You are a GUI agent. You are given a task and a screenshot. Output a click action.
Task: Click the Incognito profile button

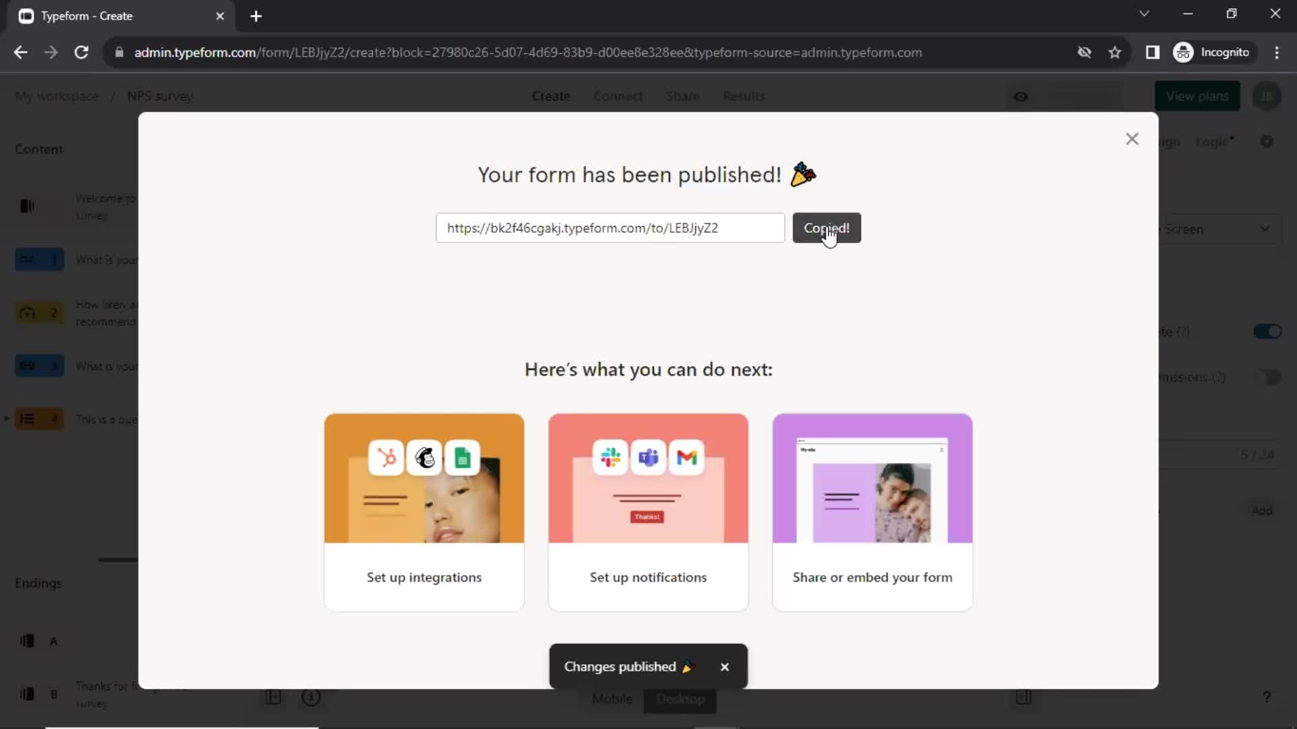click(x=1212, y=53)
